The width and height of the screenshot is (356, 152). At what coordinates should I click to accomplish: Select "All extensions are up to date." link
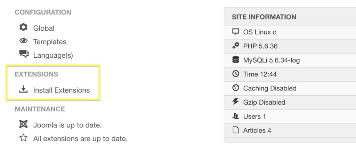click(x=80, y=139)
